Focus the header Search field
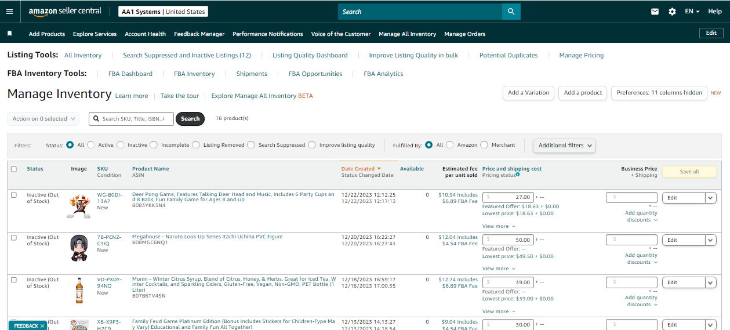This screenshot has width=730, height=330. coord(420,12)
